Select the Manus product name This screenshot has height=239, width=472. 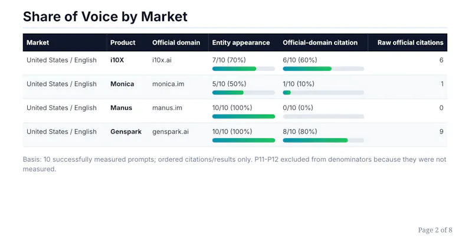121,108
